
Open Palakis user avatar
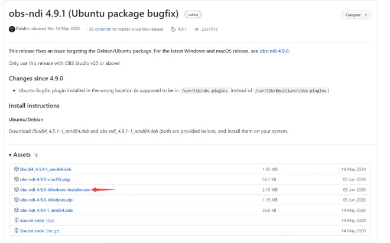point(12,29)
